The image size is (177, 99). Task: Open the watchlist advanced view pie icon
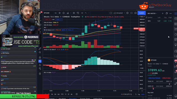click(x=166, y=13)
